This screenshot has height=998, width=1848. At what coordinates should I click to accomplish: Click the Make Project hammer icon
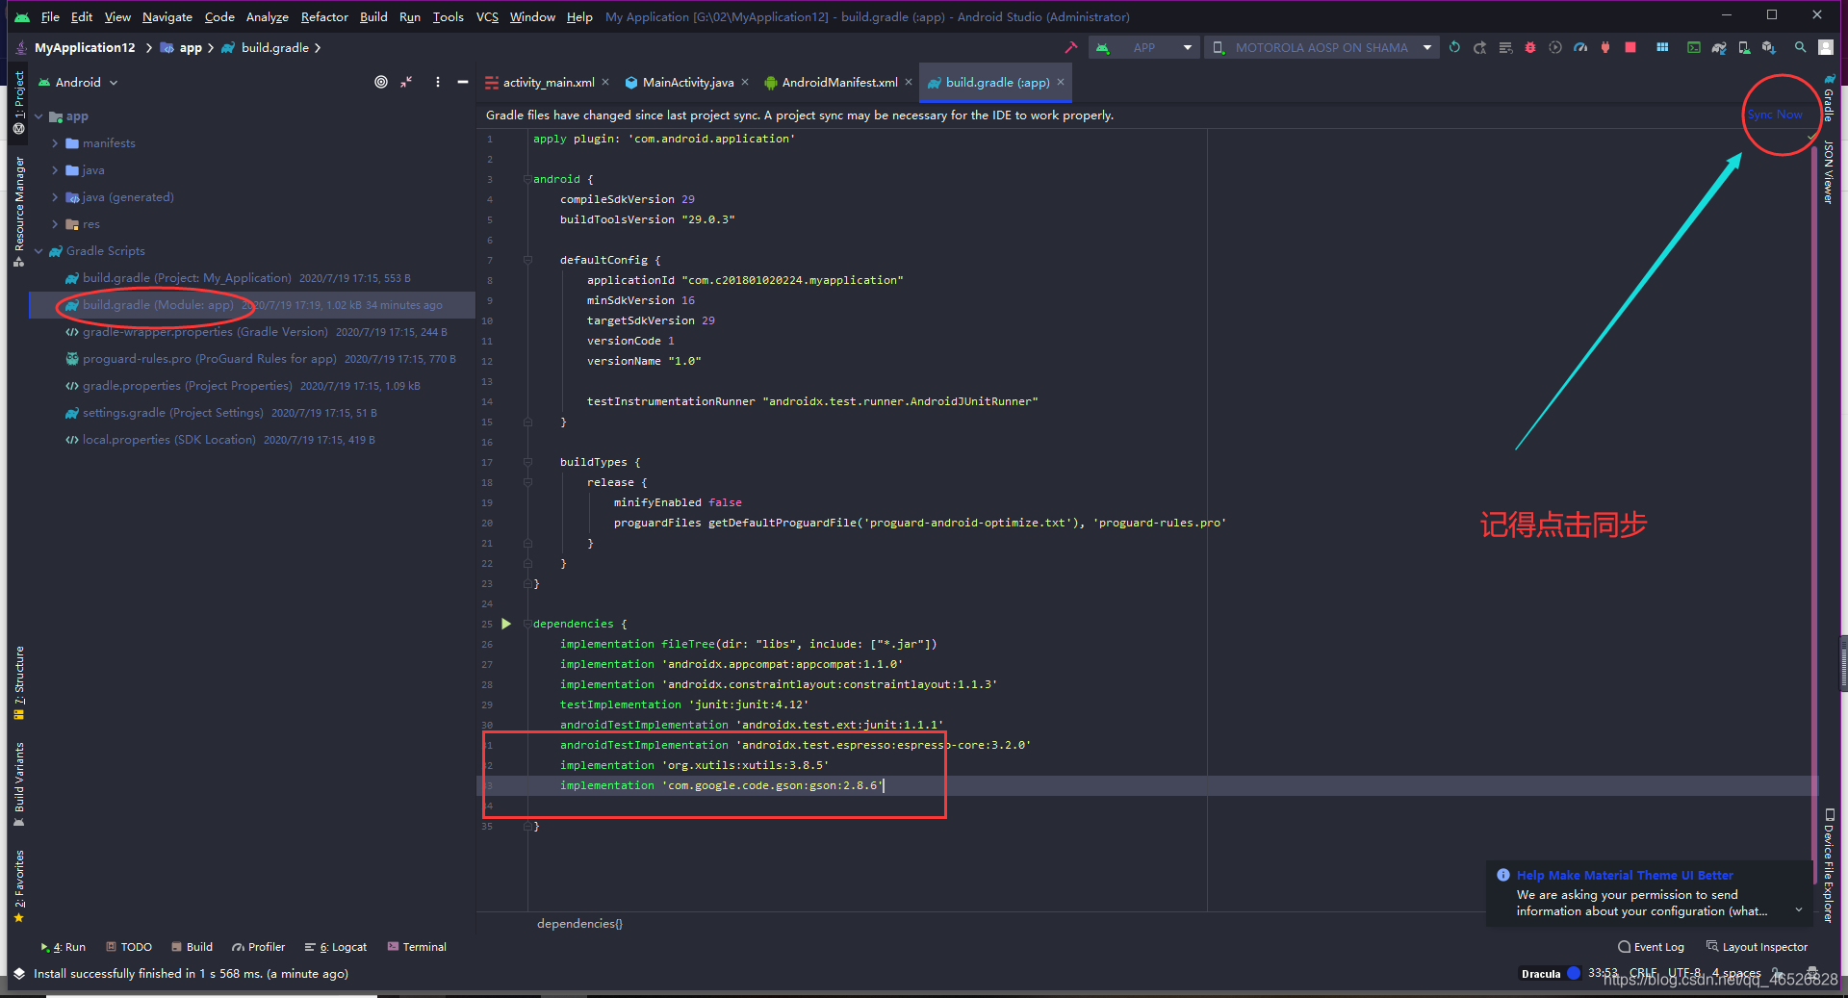(x=1070, y=47)
